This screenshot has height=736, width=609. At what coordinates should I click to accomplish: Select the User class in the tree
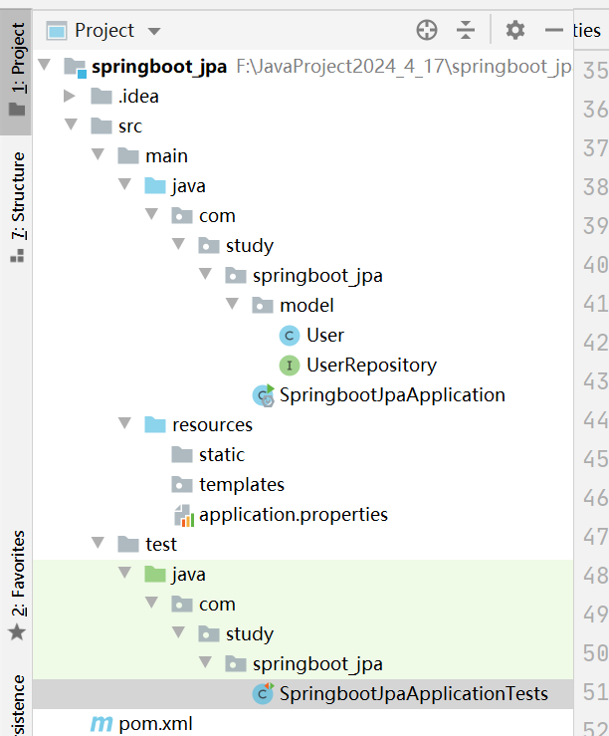(x=324, y=336)
